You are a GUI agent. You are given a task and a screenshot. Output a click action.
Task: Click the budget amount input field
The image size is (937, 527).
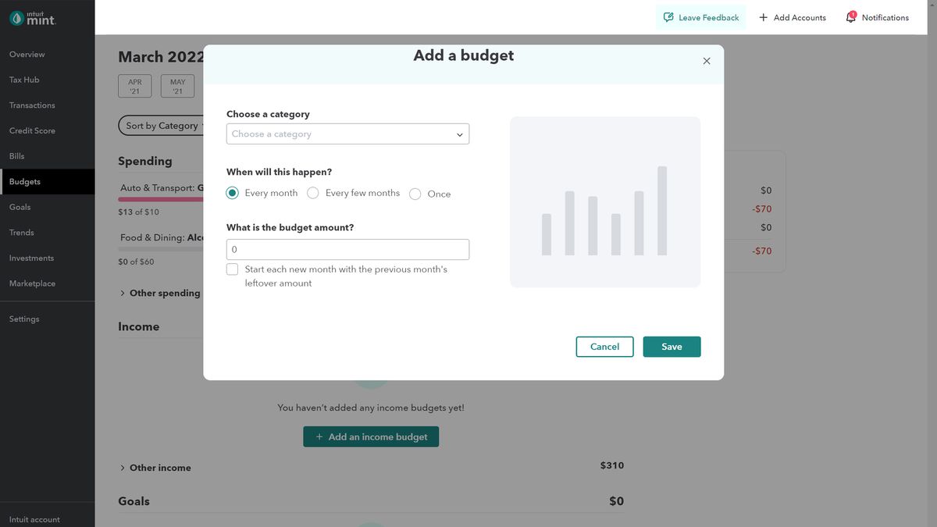(x=347, y=248)
